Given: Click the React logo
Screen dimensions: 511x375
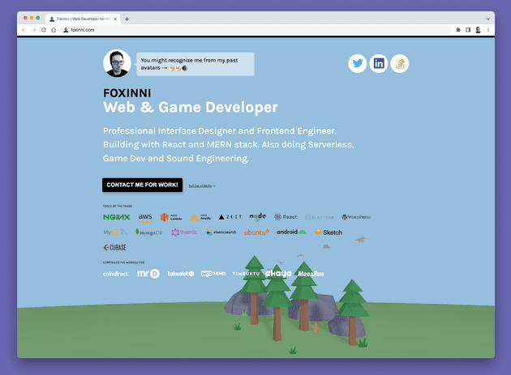Looking at the screenshot, I should pos(286,217).
